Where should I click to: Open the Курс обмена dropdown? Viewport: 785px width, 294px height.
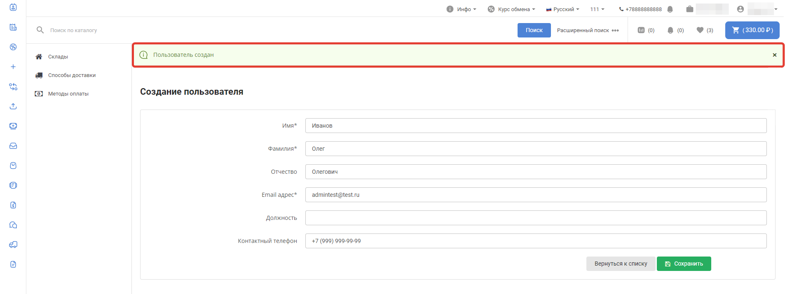click(x=511, y=9)
